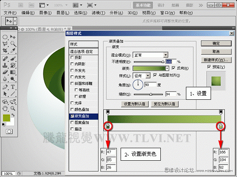Select the Move tool in toolbox
Screen dimensions: 237x177
click(13, 37)
